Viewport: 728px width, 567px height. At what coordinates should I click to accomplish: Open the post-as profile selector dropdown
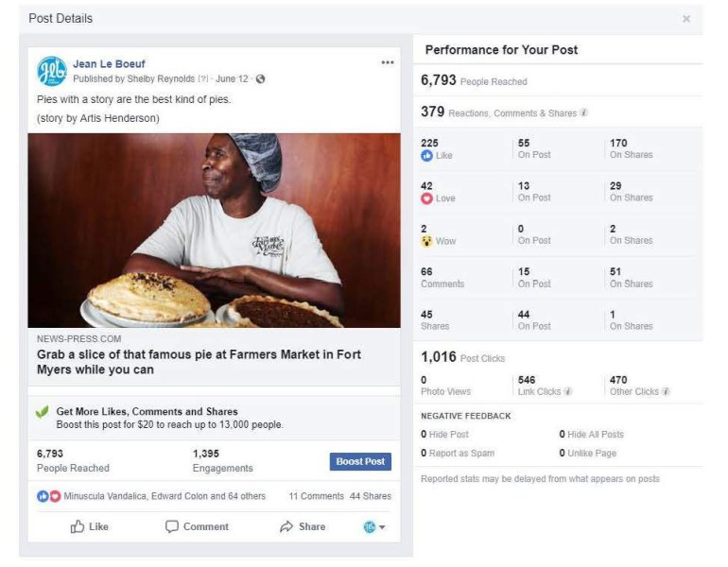(374, 526)
